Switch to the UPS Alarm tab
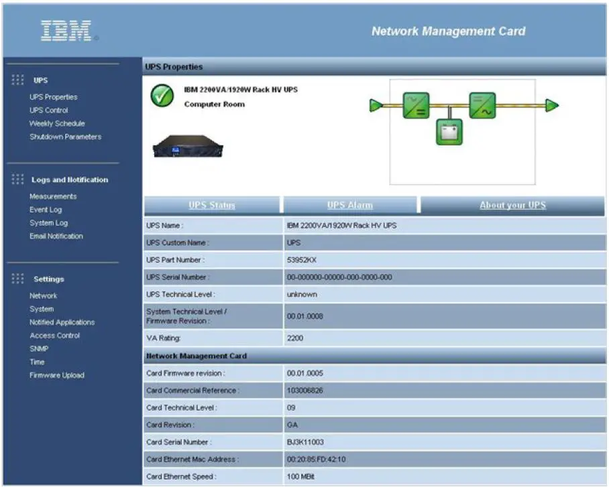Image resolution: width=609 pixels, height=487 pixels. (x=349, y=205)
